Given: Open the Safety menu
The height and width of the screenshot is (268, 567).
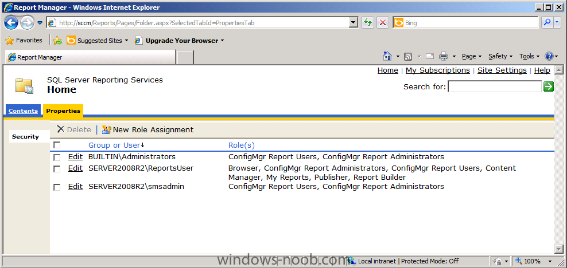Looking at the screenshot, I should (500, 56).
